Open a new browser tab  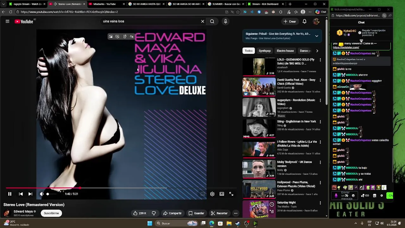(290, 4)
